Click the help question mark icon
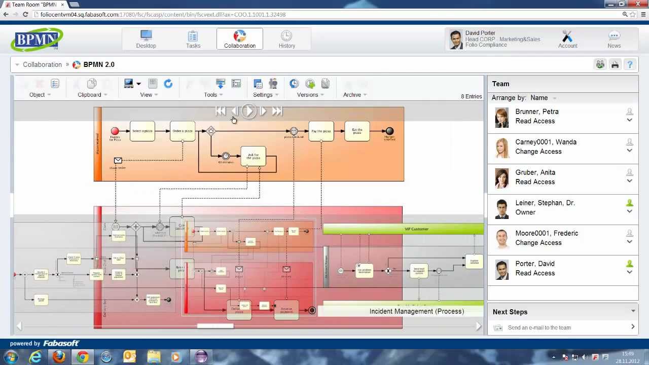Screen dimensions: 649x365 click(x=630, y=64)
